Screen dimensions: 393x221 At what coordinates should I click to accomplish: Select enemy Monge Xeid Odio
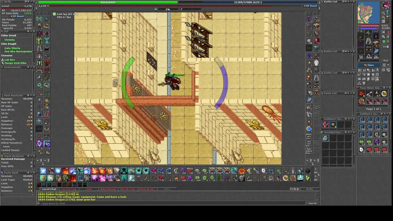15,63
